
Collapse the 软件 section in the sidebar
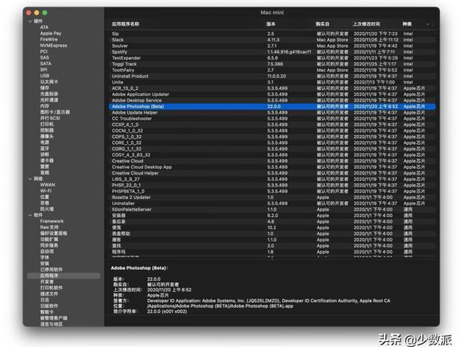point(30,215)
